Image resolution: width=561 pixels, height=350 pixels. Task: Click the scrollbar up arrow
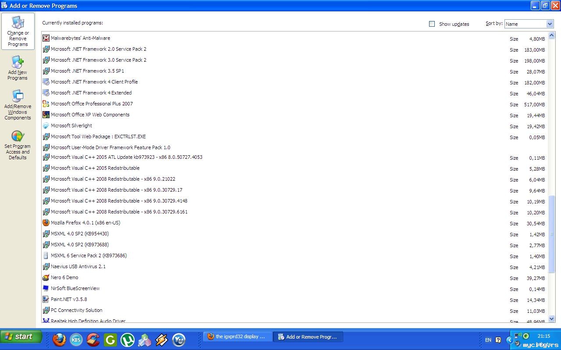(552, 35)
